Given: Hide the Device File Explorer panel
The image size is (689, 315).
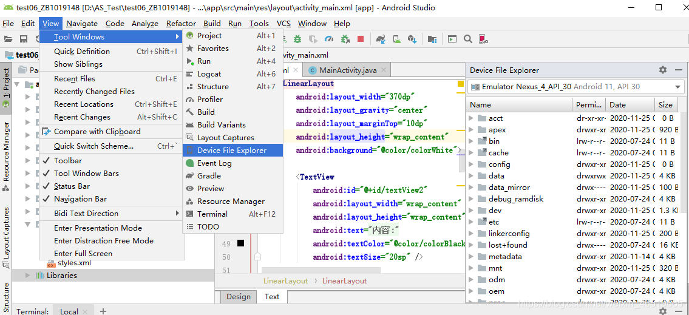Looking at the screenshot, I should pyautogui.click(x=679, y=70).
